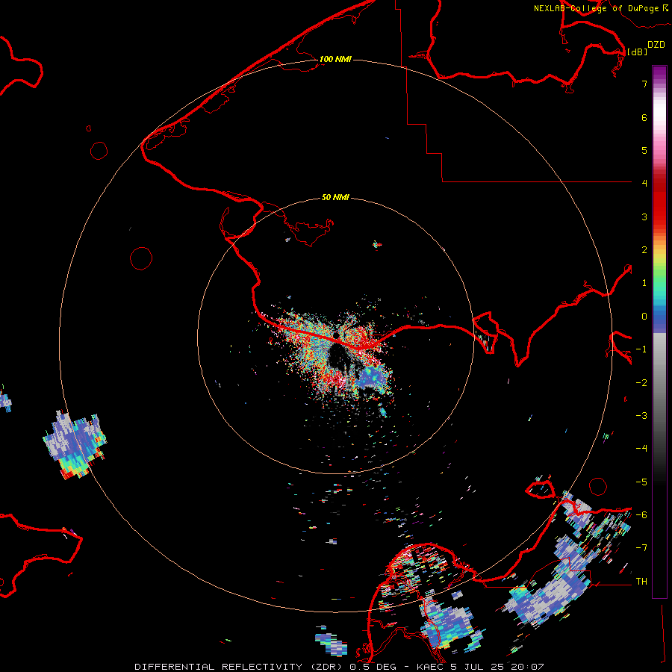
Task: Click the ZDR color scale bar
Action: [659, 332]
